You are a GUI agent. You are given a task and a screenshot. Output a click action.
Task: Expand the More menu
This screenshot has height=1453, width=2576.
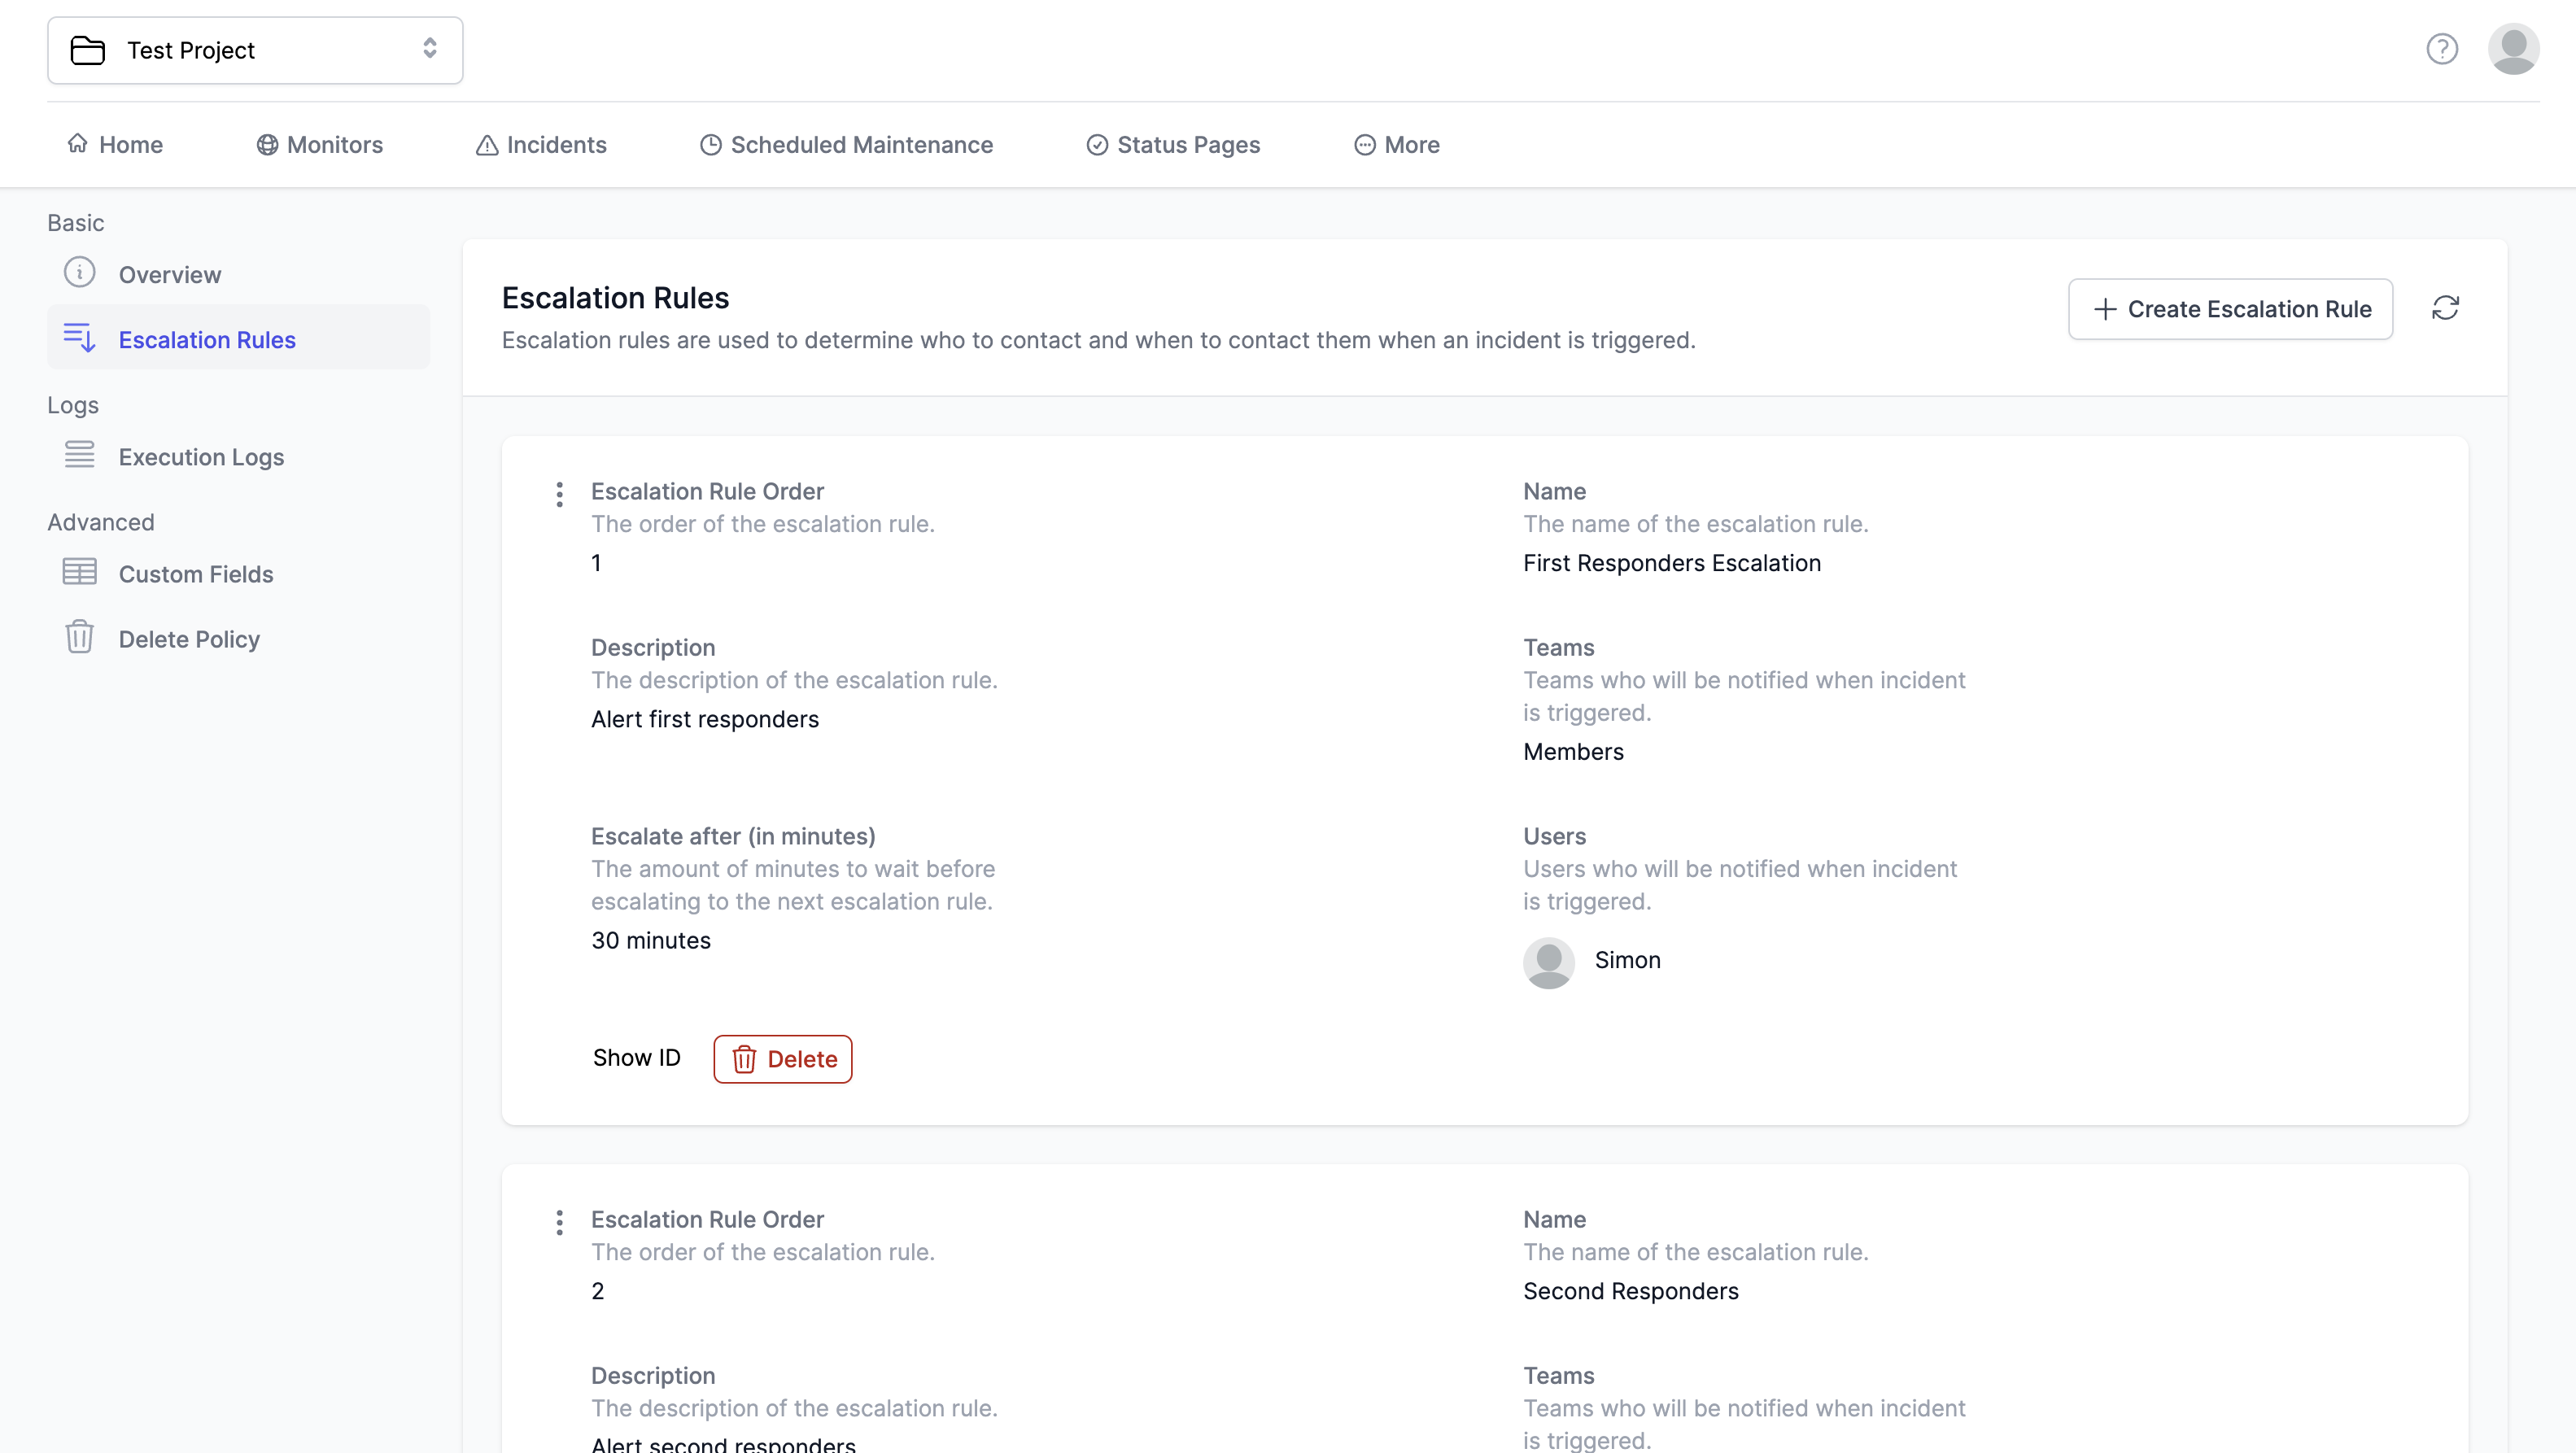[x=1397, y=145]
